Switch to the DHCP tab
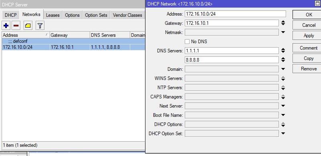Viewport: 321px width, 156px height. point(11,15)
